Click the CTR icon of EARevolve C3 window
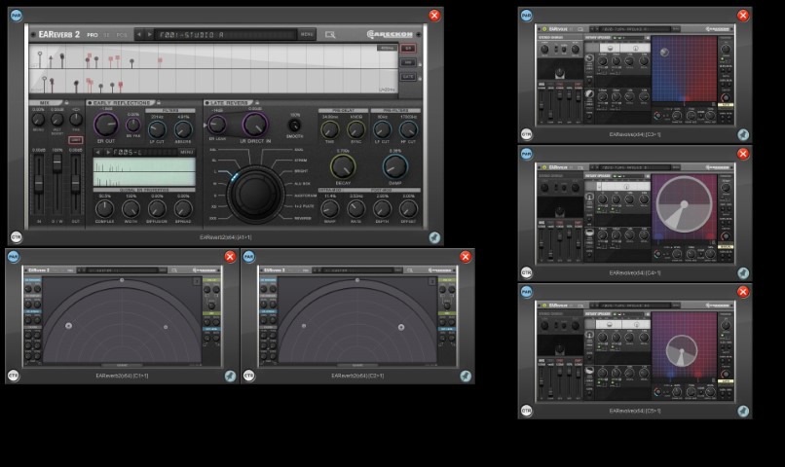The image size is (785, 467). tap(526, 134)
